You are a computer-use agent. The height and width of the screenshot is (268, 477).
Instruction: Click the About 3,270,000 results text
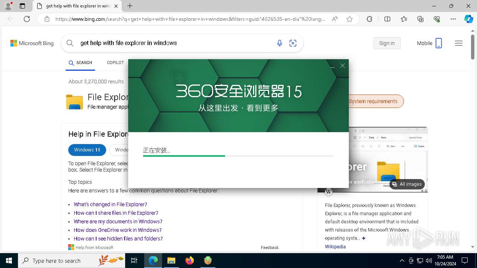tap(96, 82)
